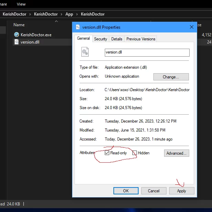The image size is (212, 212).
Task: Click the Cancel button
Action: [x=154, y=191]
